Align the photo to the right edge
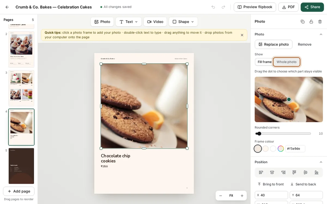This screenshot has height=204, width=327. click(283, 172)
